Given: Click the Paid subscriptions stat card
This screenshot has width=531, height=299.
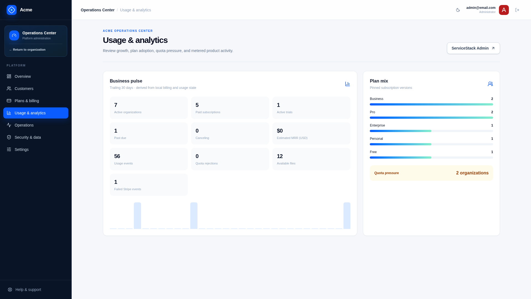Looking at the screenshot, I should coord(230,108).
